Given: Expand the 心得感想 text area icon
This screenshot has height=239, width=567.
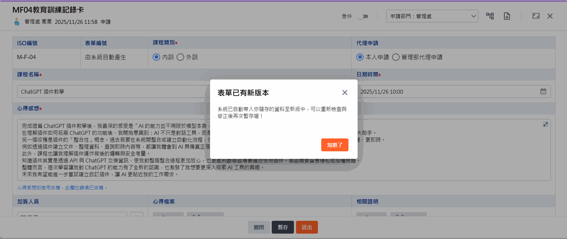Looking at the screenshot, I should pyautogui.click(x=545, y=125).
